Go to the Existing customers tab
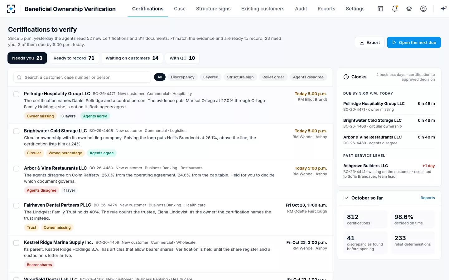This screenshot has height=280, width=449. pyautogui.click(x=263, y=9)
